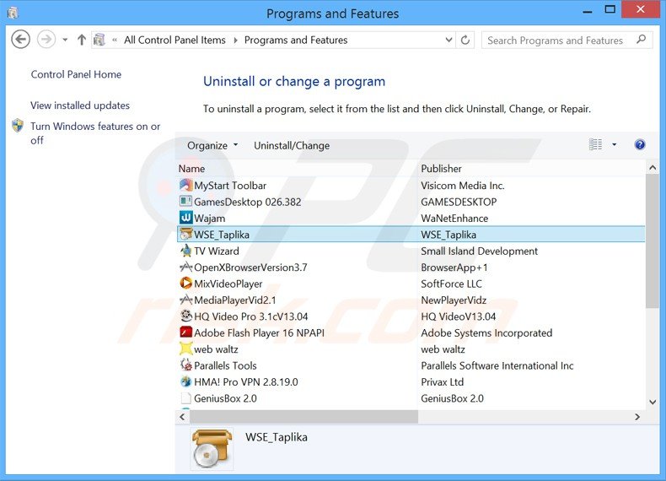Image resolution: width=666 pixels, height=481 pixels.
Task: Open the recent locations dropdown arrow
Action: click(x=65, y=40)
